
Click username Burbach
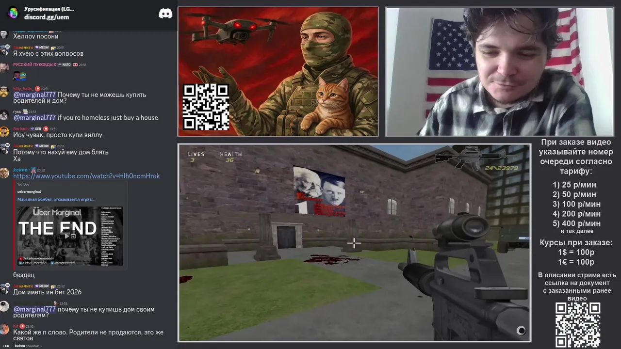coord(21,129)
